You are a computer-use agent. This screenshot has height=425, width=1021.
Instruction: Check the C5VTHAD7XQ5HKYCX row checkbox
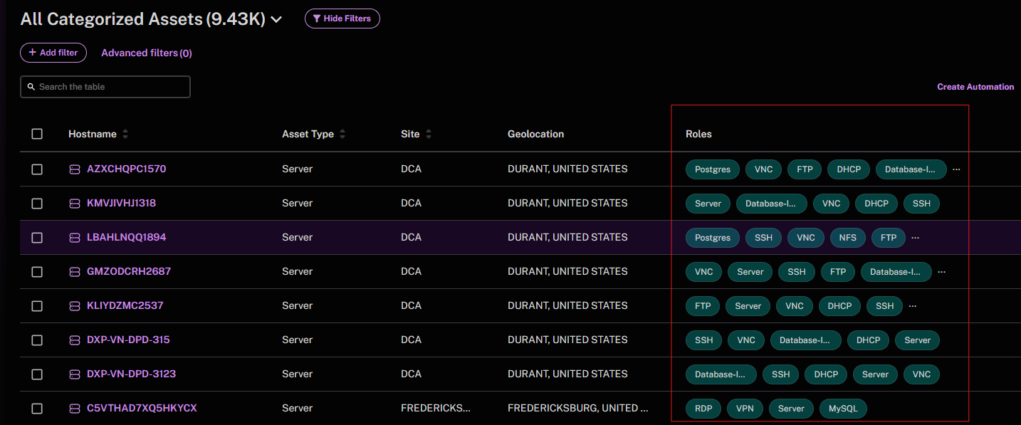pos(37,409)
